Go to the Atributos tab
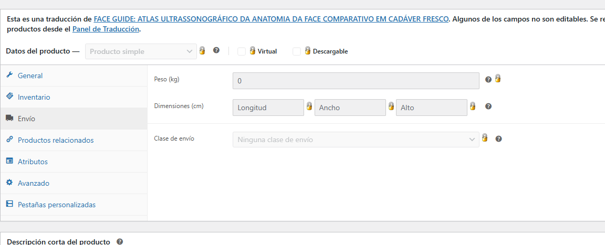 (x=33, y=162)
